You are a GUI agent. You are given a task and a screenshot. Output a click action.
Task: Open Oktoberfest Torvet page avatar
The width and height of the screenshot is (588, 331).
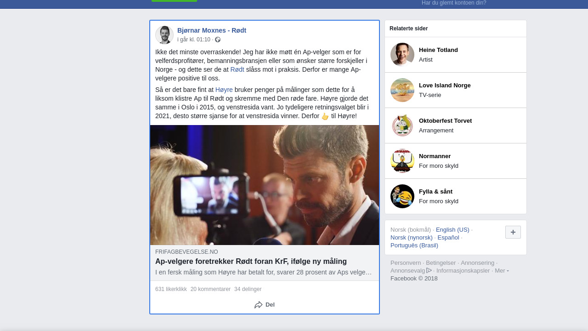tap(402, 126)
